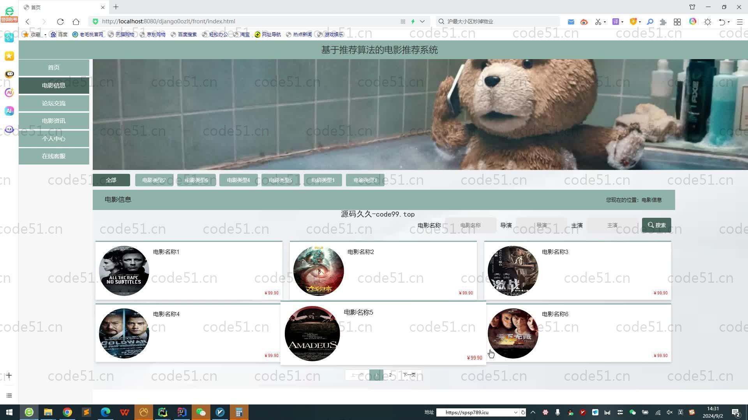Open 电影名称5 Amadeus poster
This screenshot has width=748, height=420.
pyautogui.click(x=312, y=334)
